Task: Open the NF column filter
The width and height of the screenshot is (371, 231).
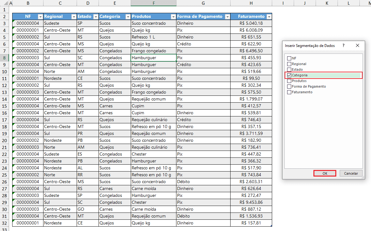Action: point(40,16)
